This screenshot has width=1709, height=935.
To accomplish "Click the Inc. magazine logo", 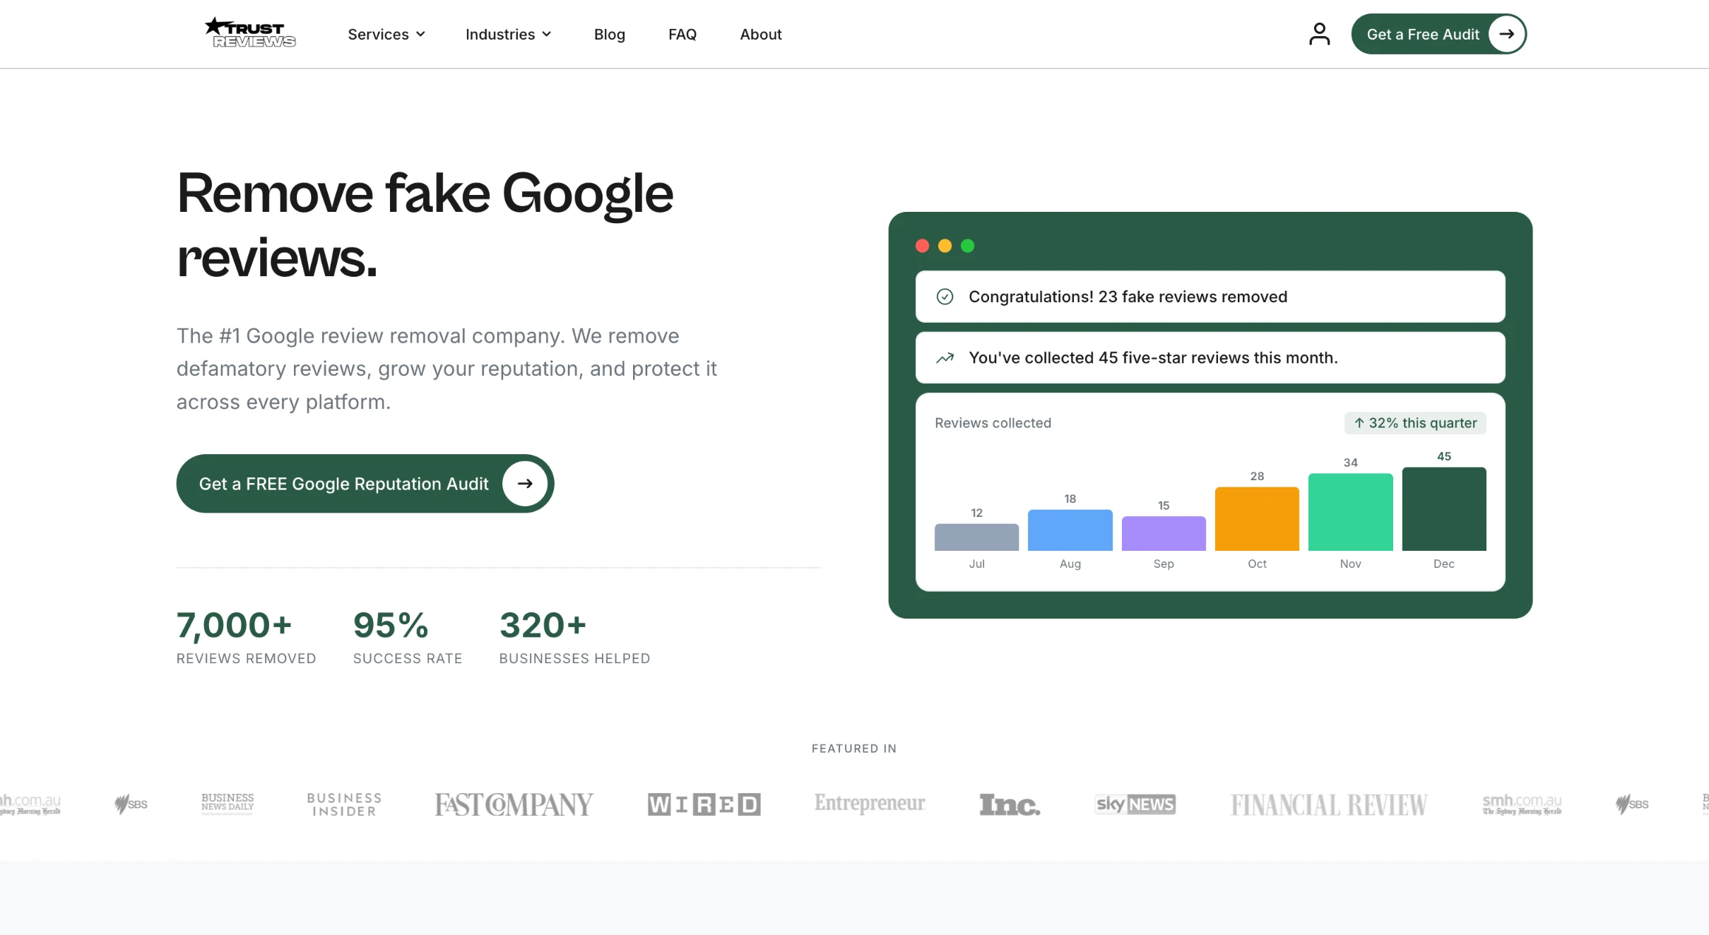I will coord(1009,804).
